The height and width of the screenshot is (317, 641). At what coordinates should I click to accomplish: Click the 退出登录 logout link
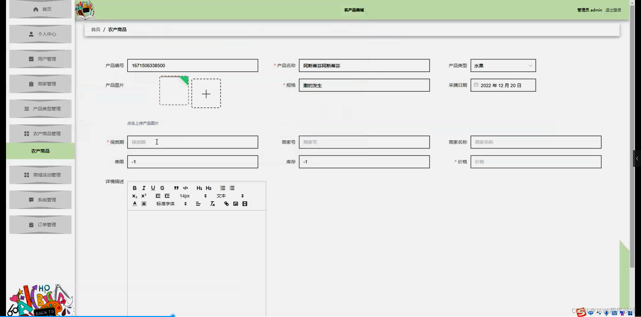613,10
